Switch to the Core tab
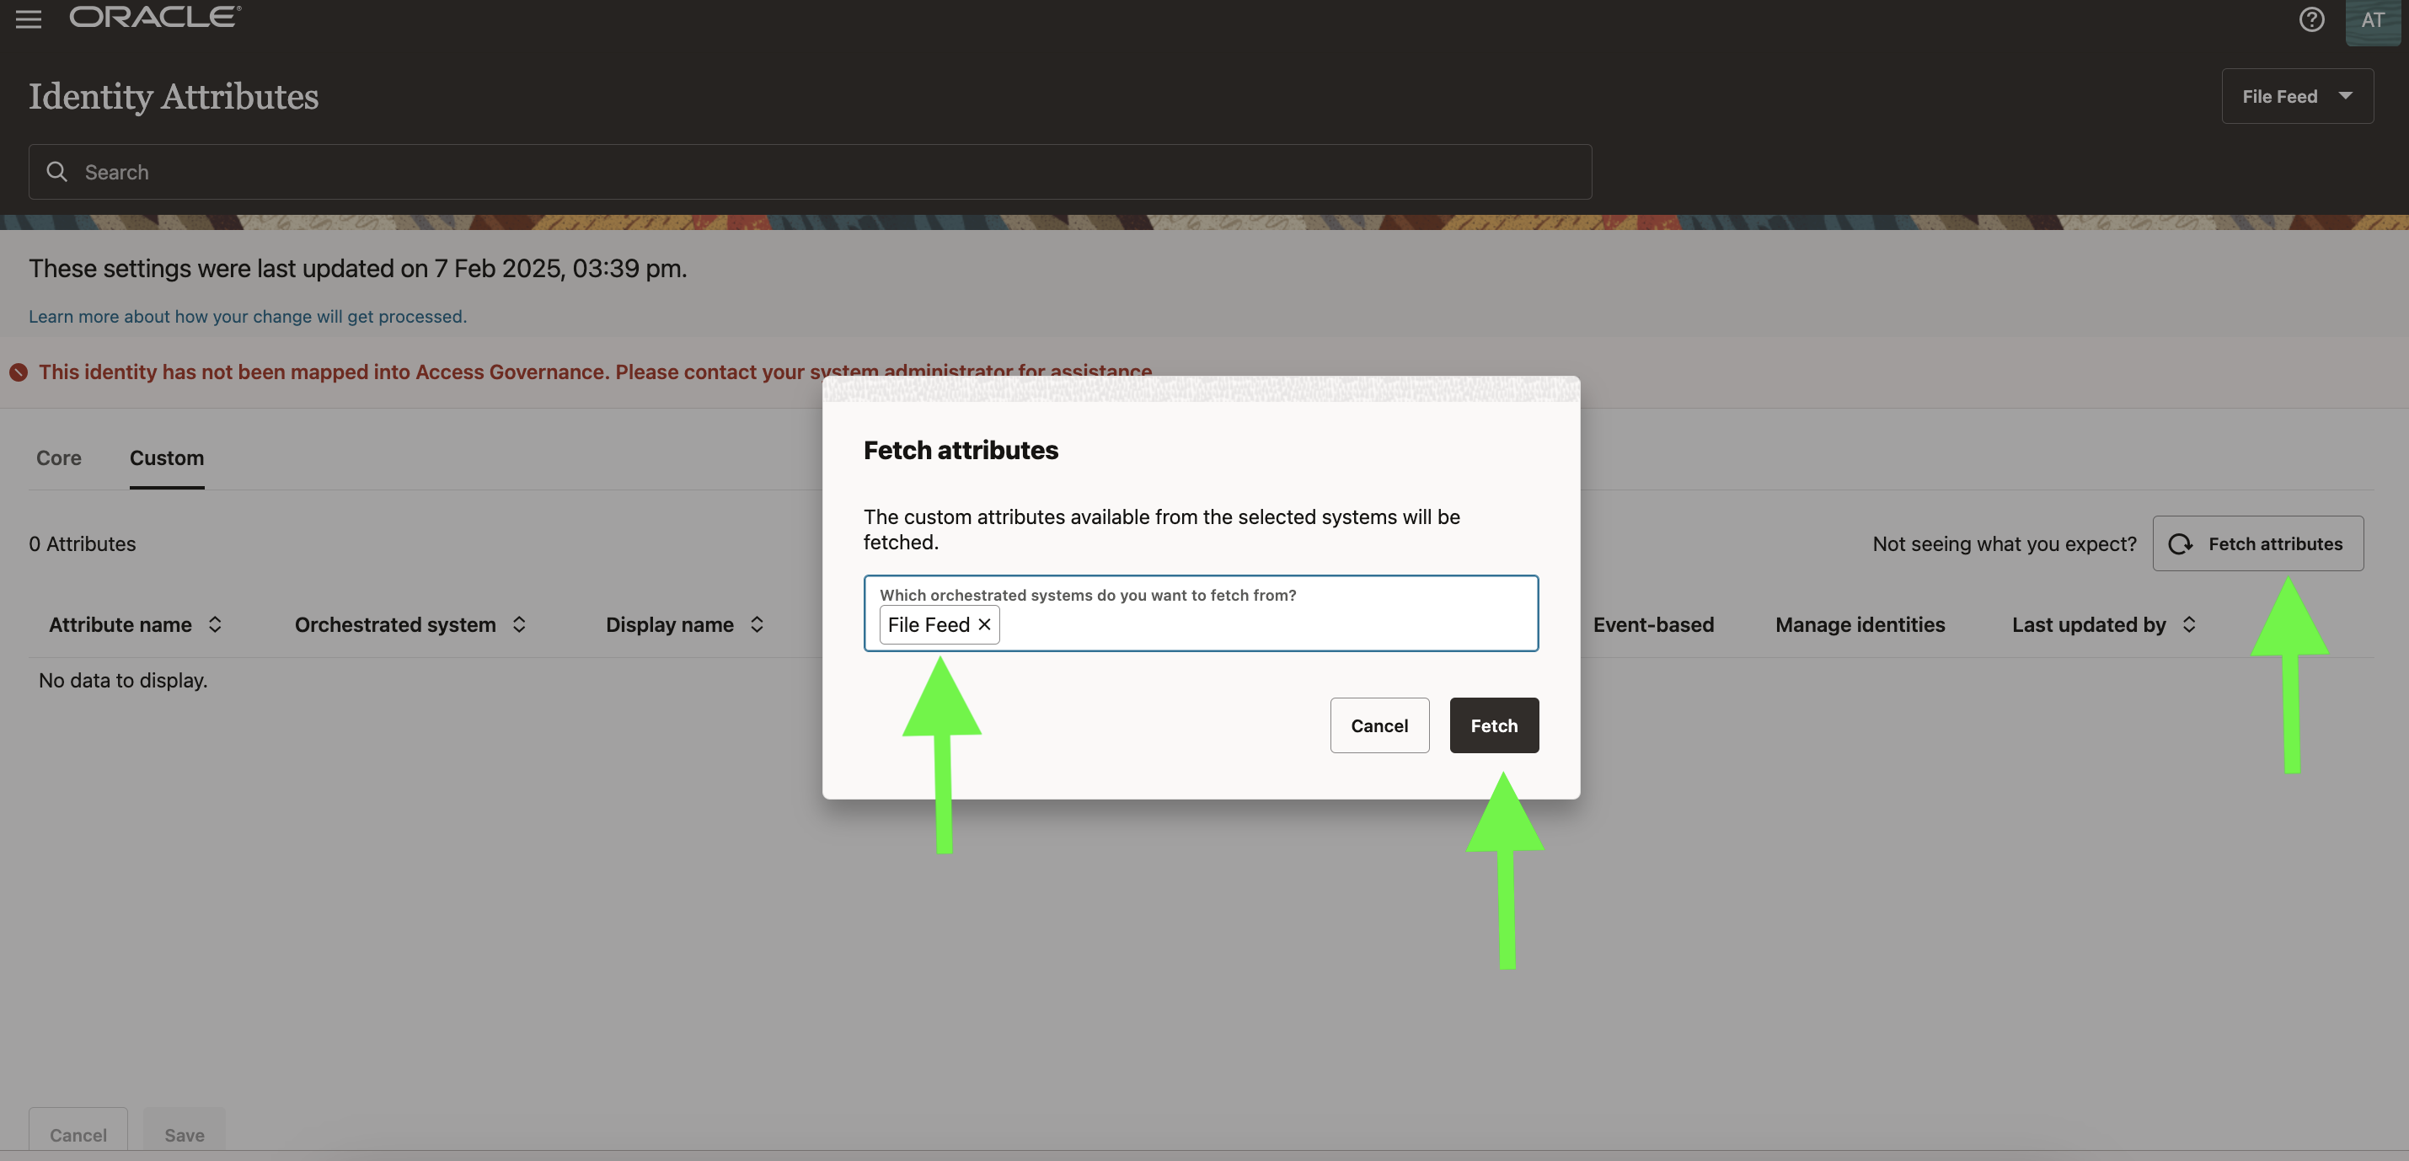The image size is (2409, 1161). [x=58, y=458]
